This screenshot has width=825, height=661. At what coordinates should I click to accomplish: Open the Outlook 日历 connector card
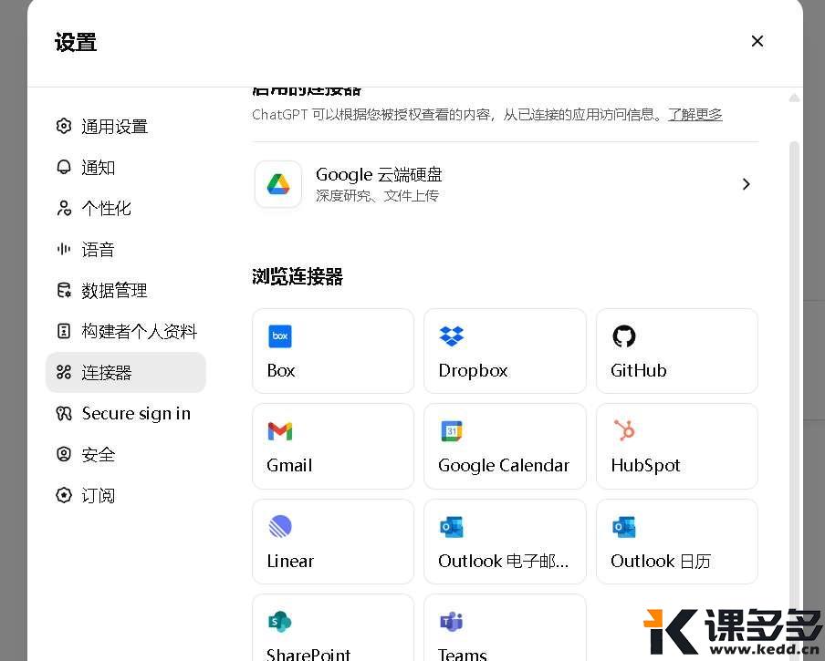pyautogui.click(x=677, y=542)
